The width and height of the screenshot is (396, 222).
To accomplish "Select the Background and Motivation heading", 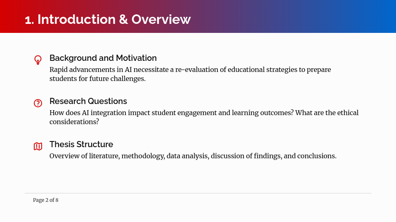I will point(103,58).
